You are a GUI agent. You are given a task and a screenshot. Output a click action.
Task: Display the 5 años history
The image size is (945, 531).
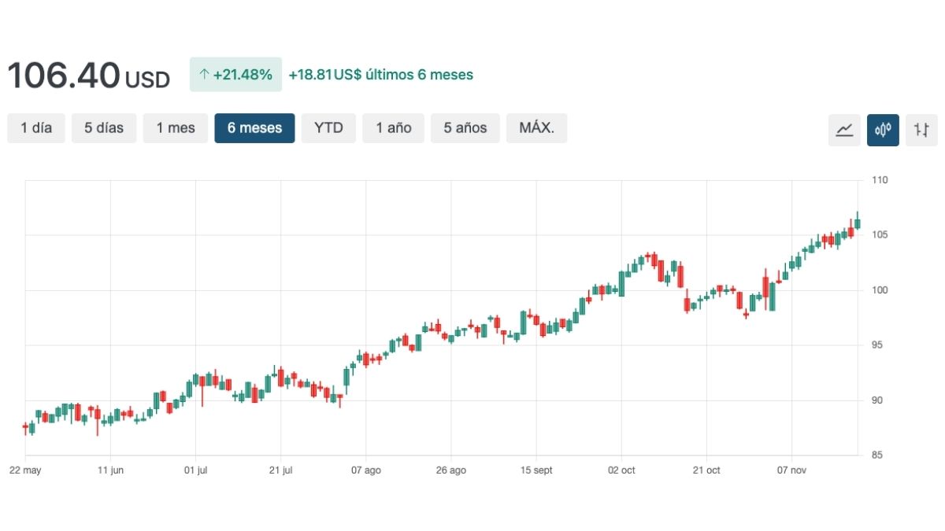tap(465, 128)
